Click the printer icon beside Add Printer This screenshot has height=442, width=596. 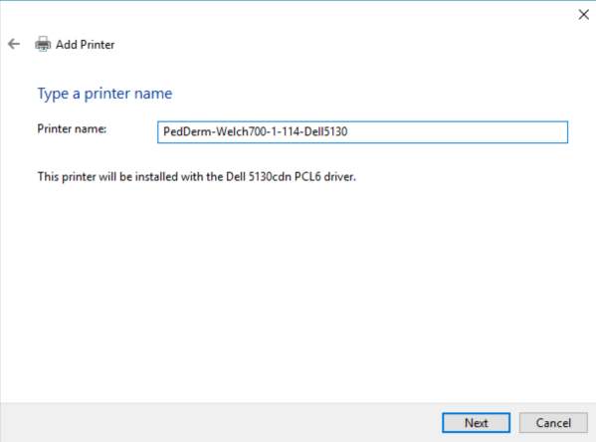coord(43,44)
